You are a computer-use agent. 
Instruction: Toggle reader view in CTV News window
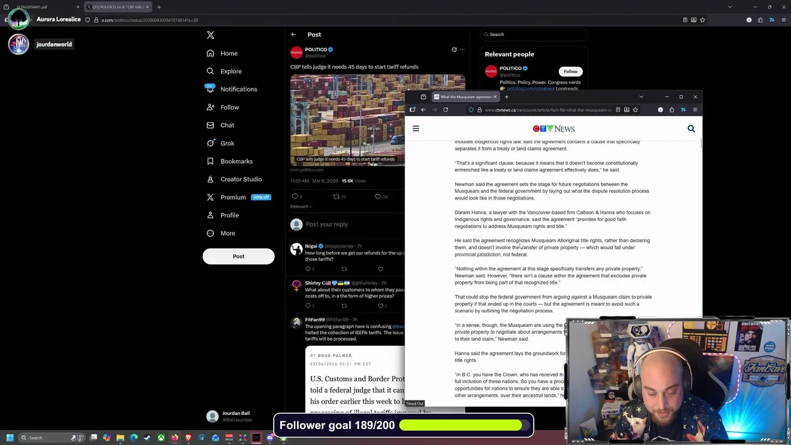(x=618, y=110)
